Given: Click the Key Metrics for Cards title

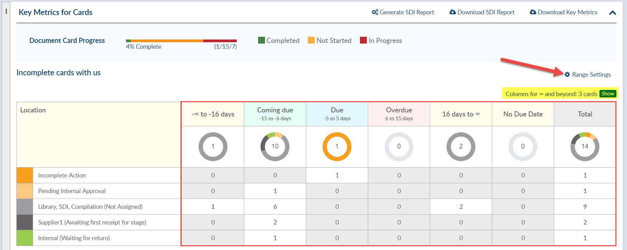Looking at the screenshot, I should click(56, 12).
